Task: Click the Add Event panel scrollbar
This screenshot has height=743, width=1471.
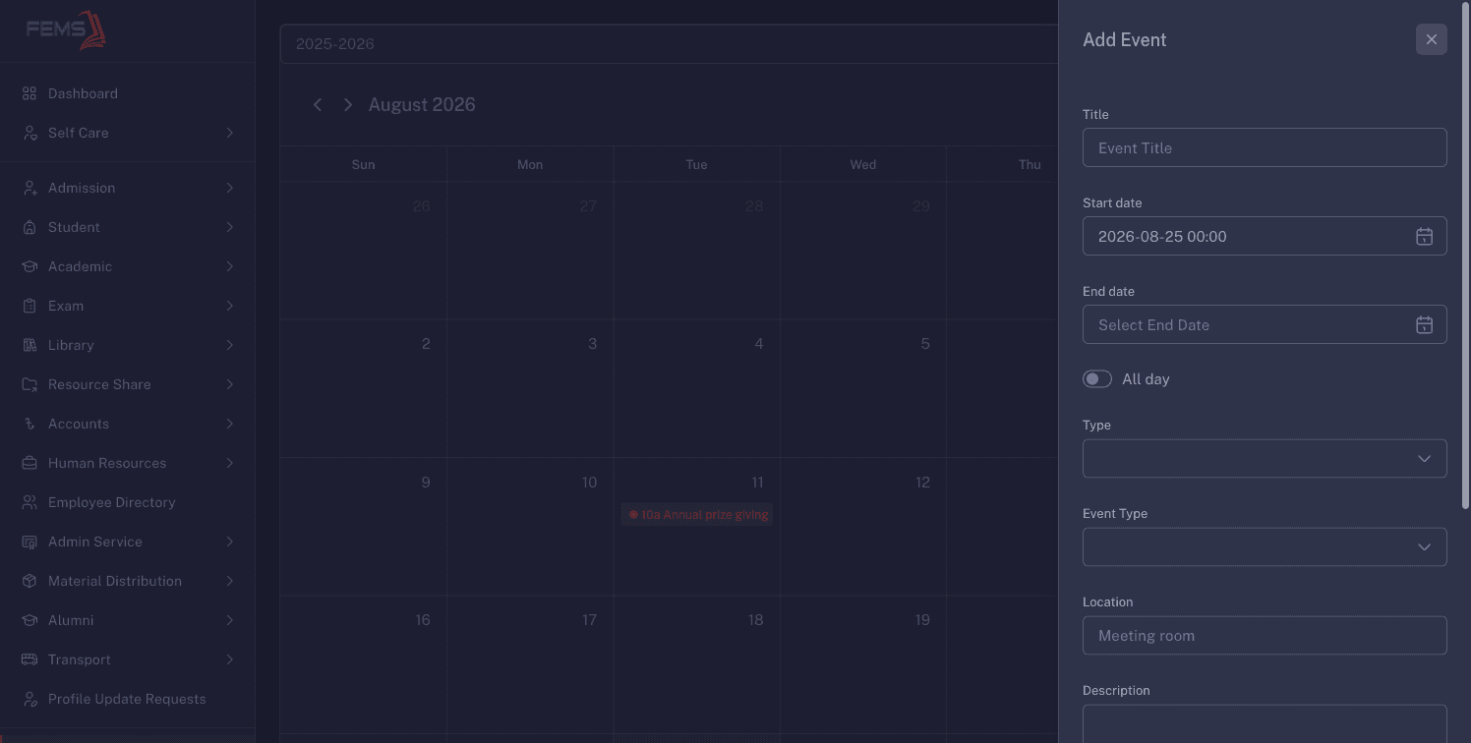Action: (1467, 256)
